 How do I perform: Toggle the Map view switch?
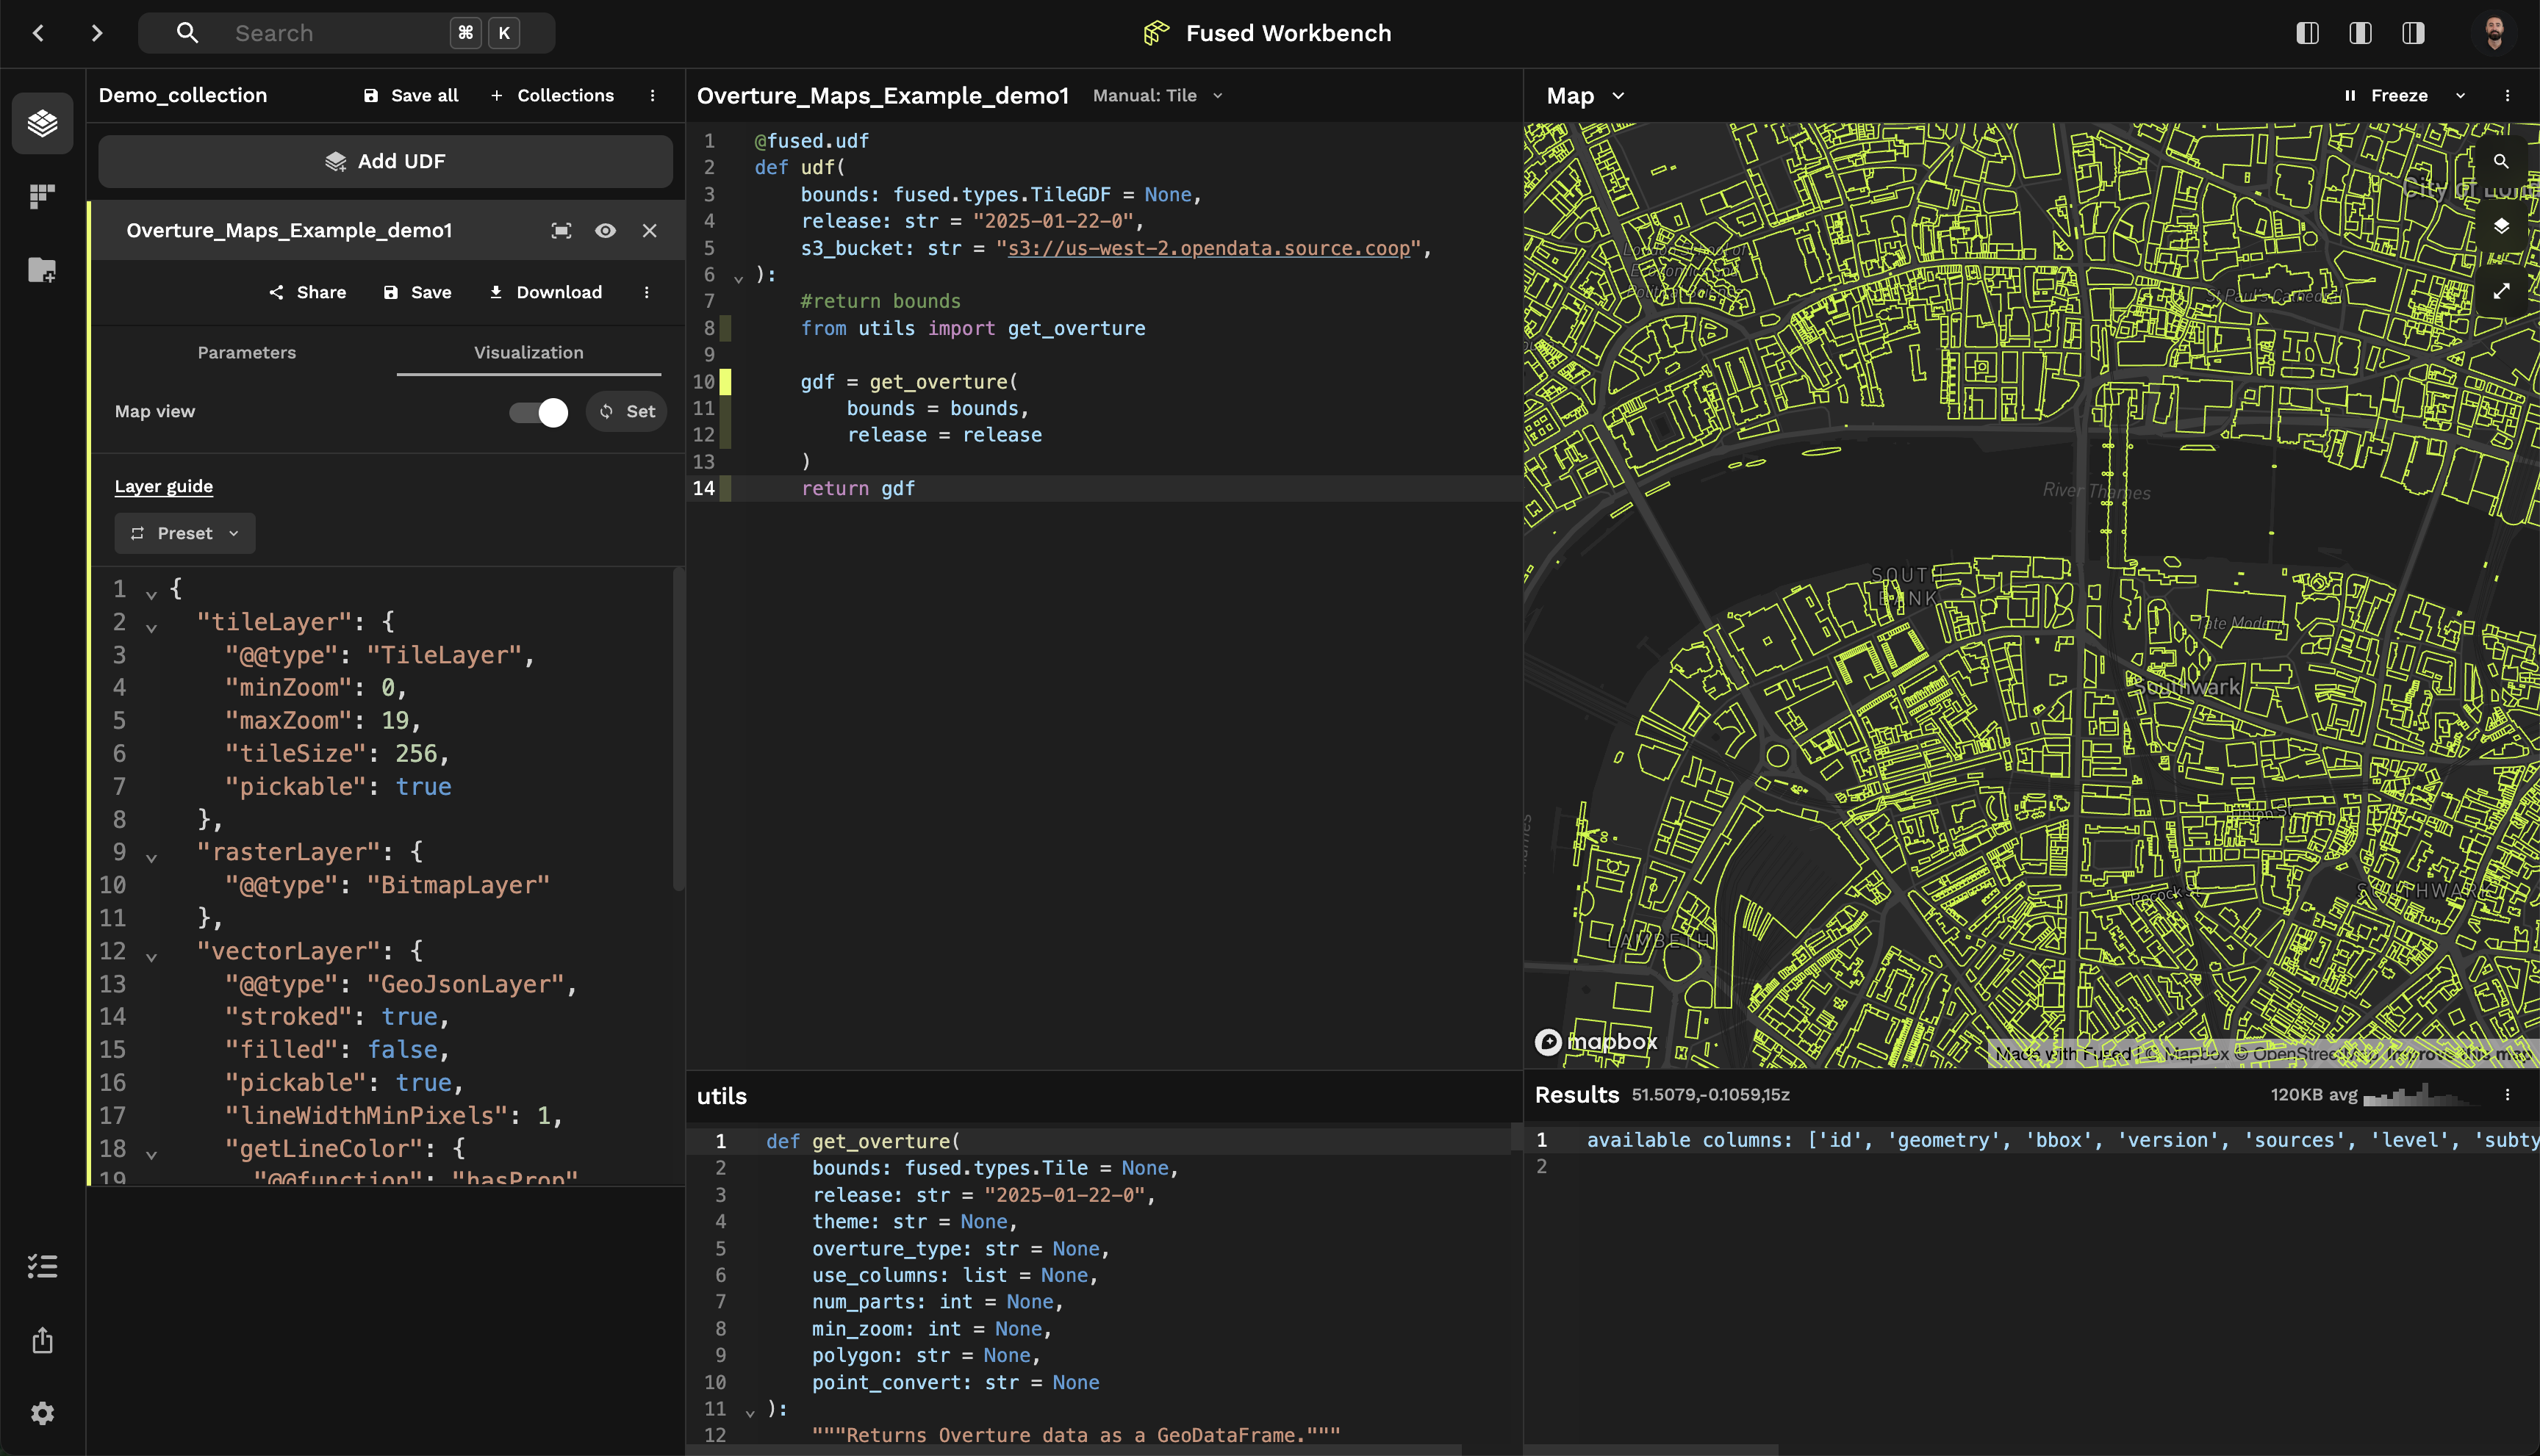click(538, 412)
